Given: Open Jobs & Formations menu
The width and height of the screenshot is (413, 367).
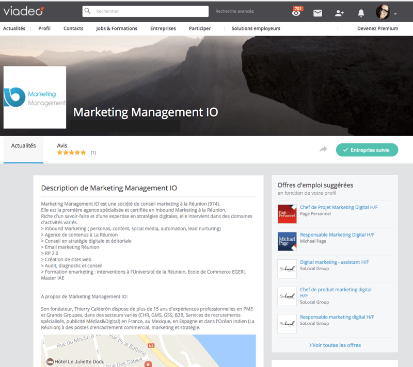Looking at the screenshot, I should point(117,28).
